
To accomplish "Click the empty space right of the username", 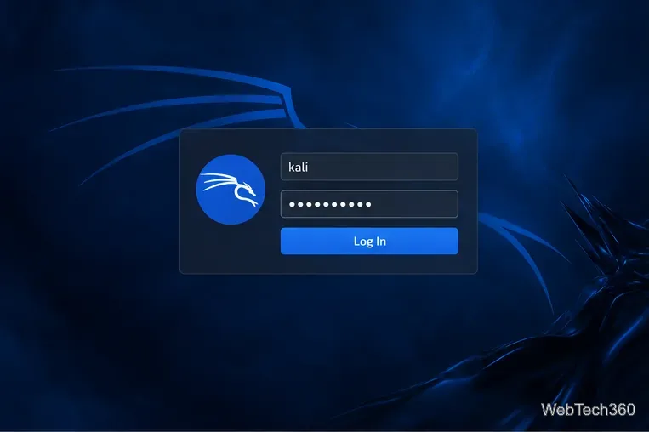I will (383, 167).
